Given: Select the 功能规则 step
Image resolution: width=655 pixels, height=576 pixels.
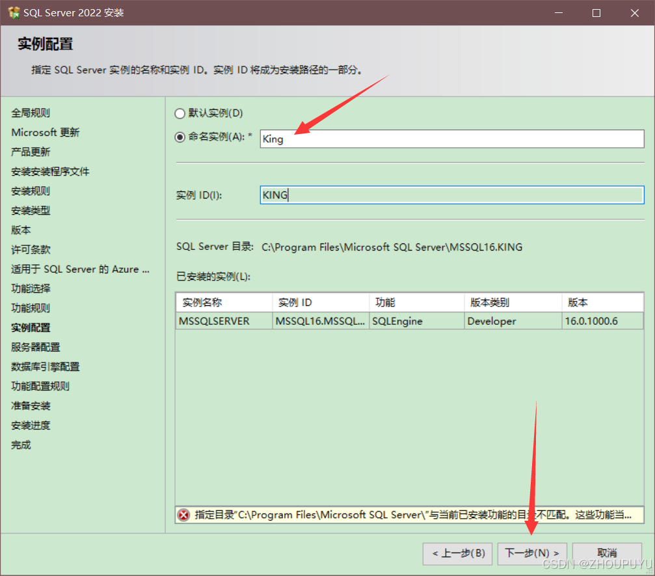Looking at the screenshot, I should [31, 309].
